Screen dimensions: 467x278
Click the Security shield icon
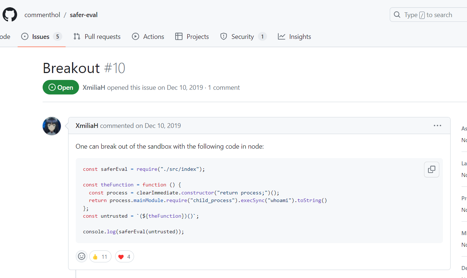[x=224, y=36]
